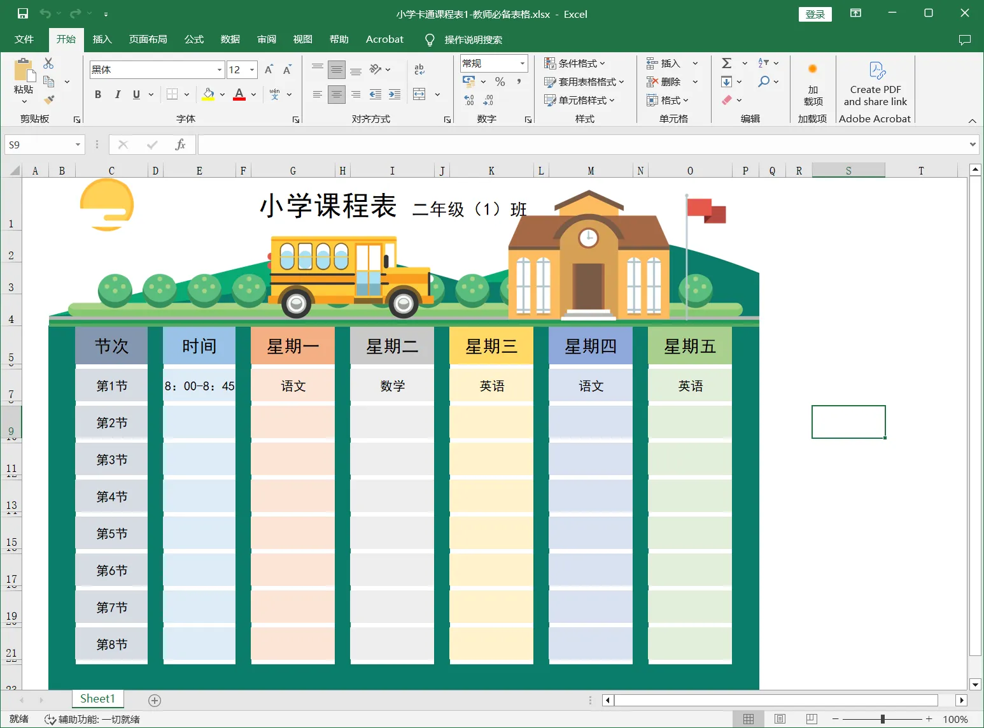Switch to the 公式 Formulas tab
Screen dimensions: 984x728
click(x=194, y=39)
